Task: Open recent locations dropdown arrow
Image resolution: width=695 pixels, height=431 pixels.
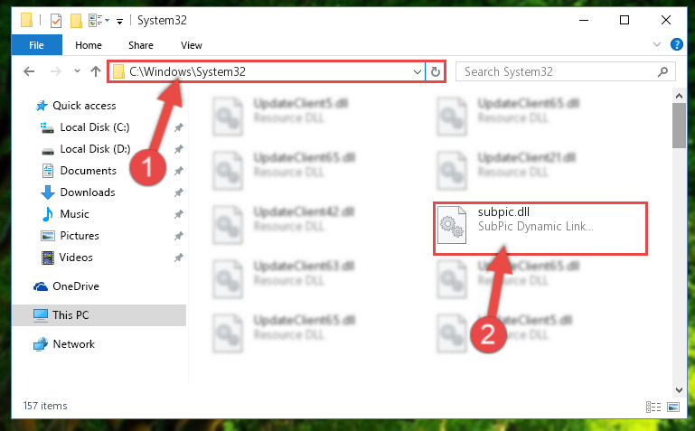Action: pyautogui.click(x=77, y=70)
